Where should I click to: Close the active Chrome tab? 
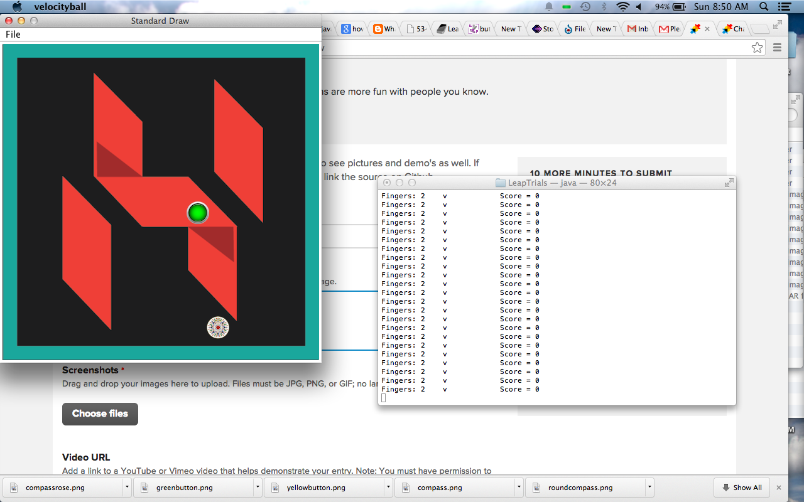[x=707, y=29]
